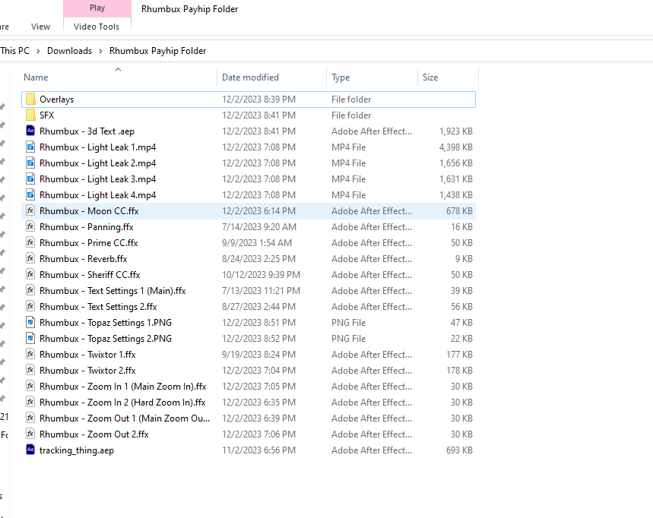Click Rhumbux Payhip Folder breadcrumb
Image resolution: width=653 pixels, height=518 pixels.
click(158, 51)
